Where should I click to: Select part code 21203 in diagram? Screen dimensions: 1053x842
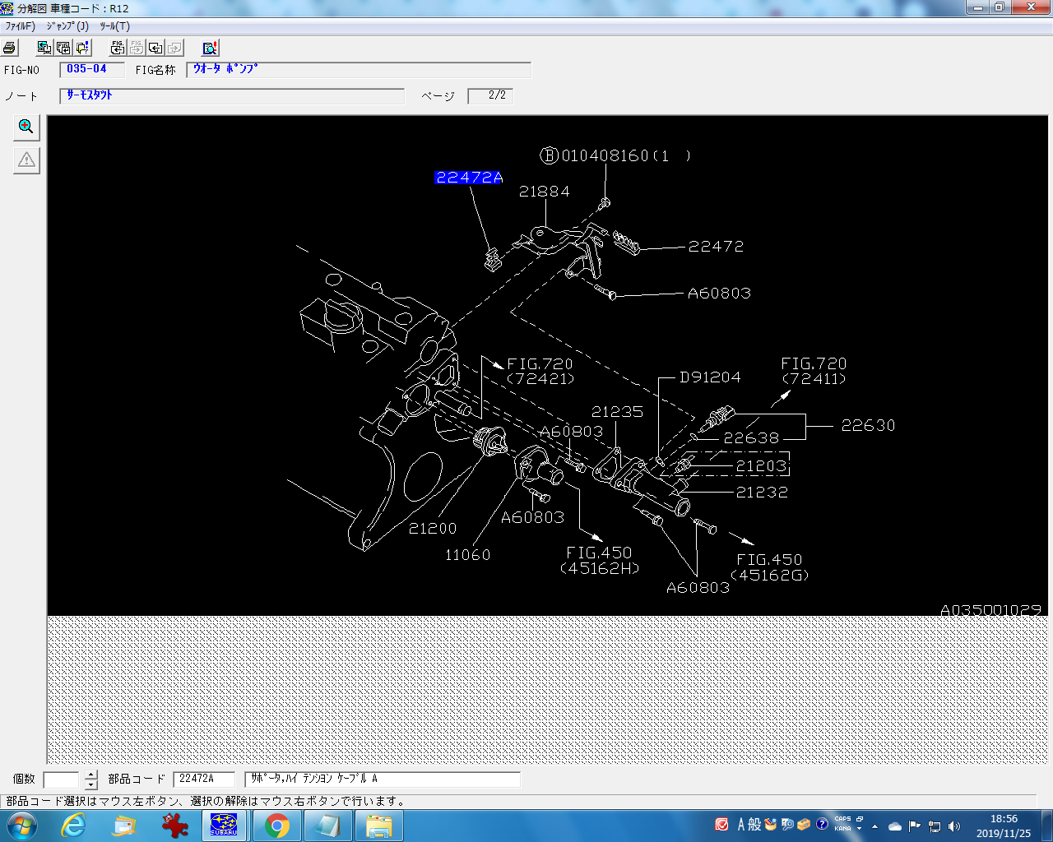(x=762, y=466)
